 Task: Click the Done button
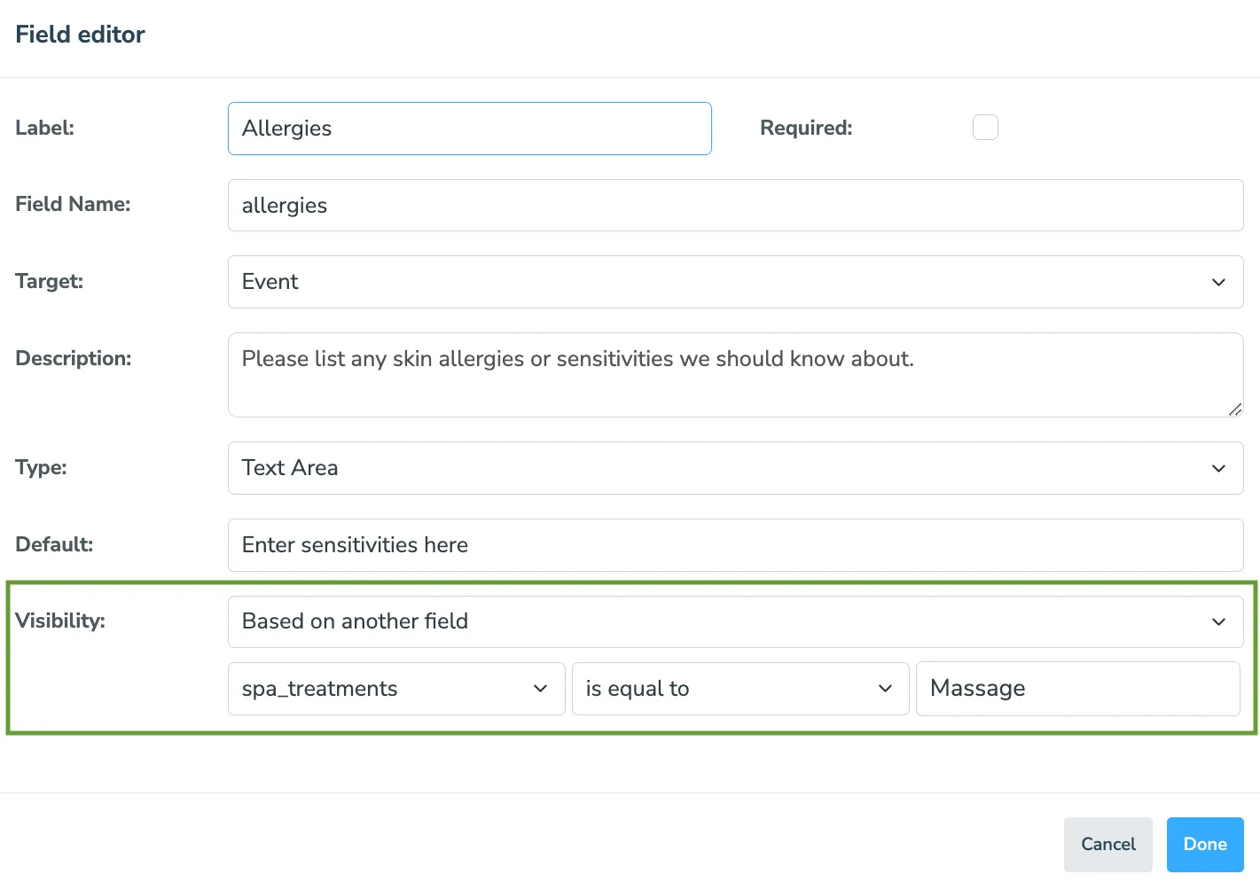(x=1205, y=844)
